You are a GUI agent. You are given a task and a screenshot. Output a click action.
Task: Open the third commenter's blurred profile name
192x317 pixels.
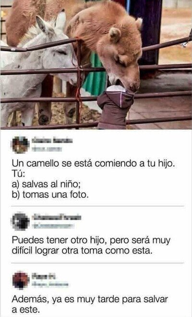[44, 276]
